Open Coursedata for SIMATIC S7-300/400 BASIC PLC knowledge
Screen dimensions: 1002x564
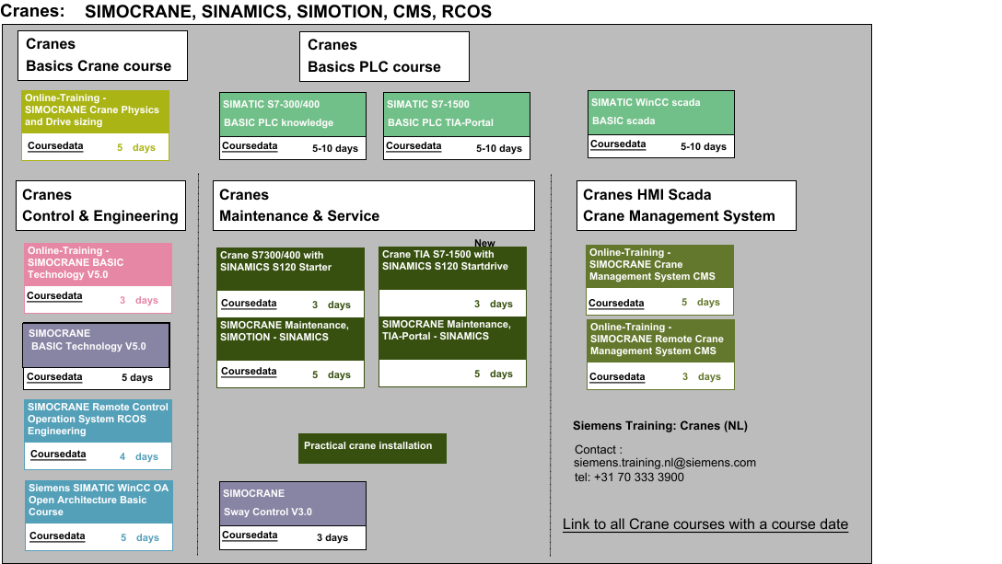point(250,145)
